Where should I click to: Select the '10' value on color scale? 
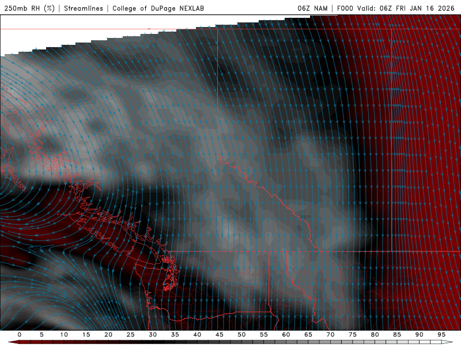(64, 335)
